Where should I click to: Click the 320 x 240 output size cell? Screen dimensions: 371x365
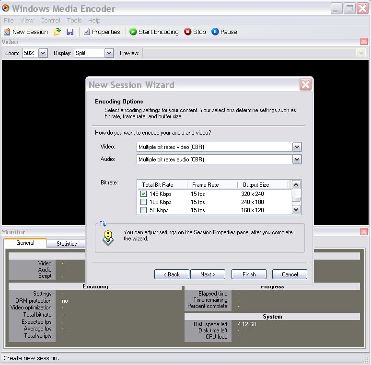(253, 194)
